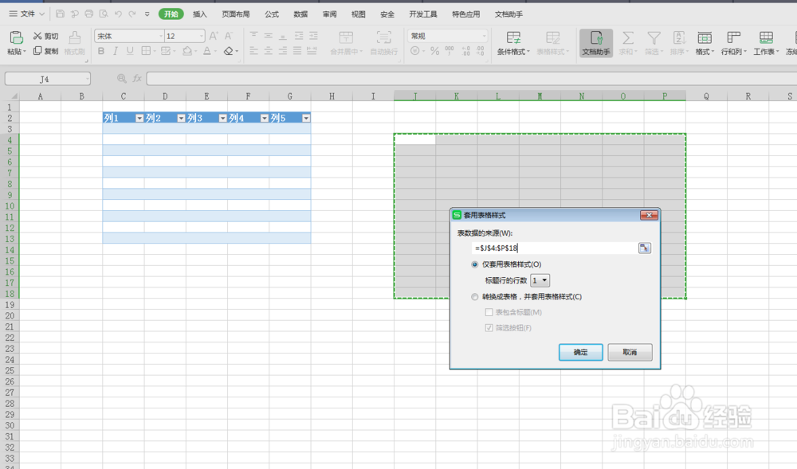Open the 列5 filter dropdown

pyautogui.click(x=306, y=119)
